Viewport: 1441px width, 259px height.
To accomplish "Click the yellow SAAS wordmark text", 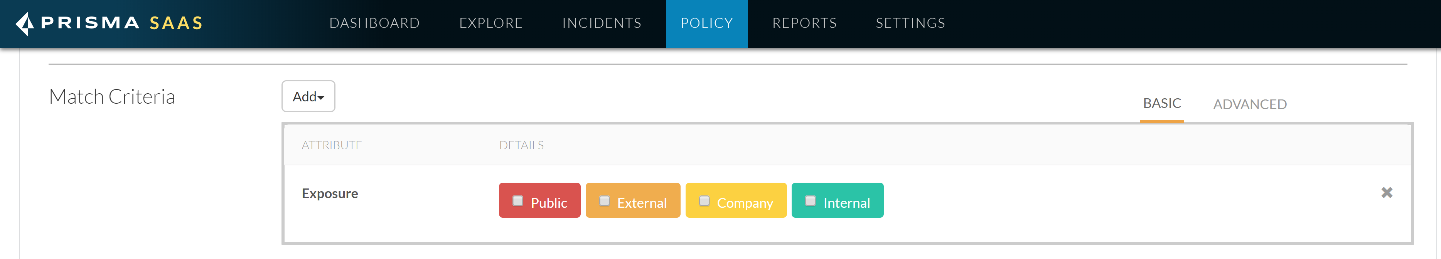I will pos(176,24).
